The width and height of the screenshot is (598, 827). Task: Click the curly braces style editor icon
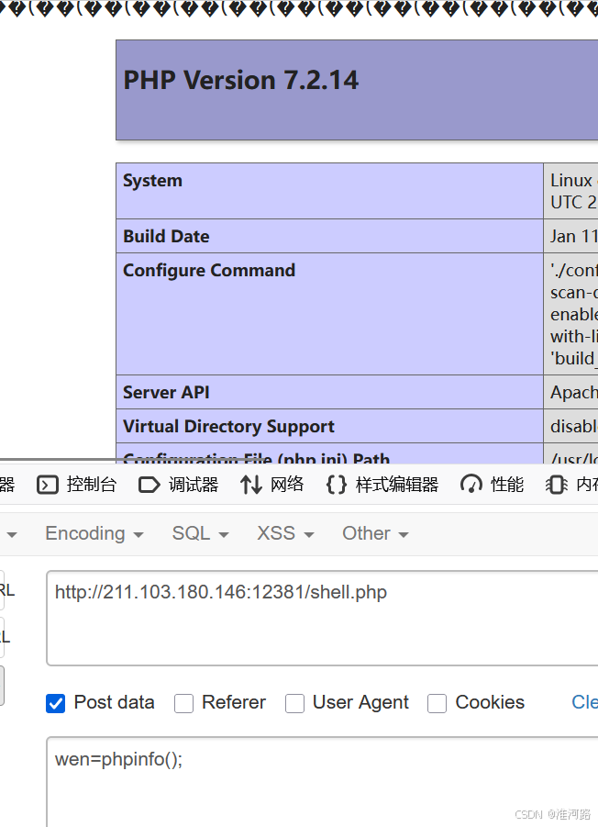point(336,485)
